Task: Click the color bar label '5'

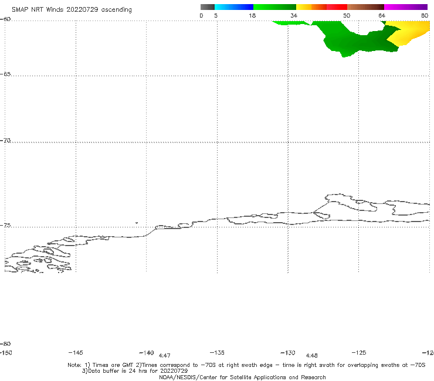Action: [x=216, y=16]
